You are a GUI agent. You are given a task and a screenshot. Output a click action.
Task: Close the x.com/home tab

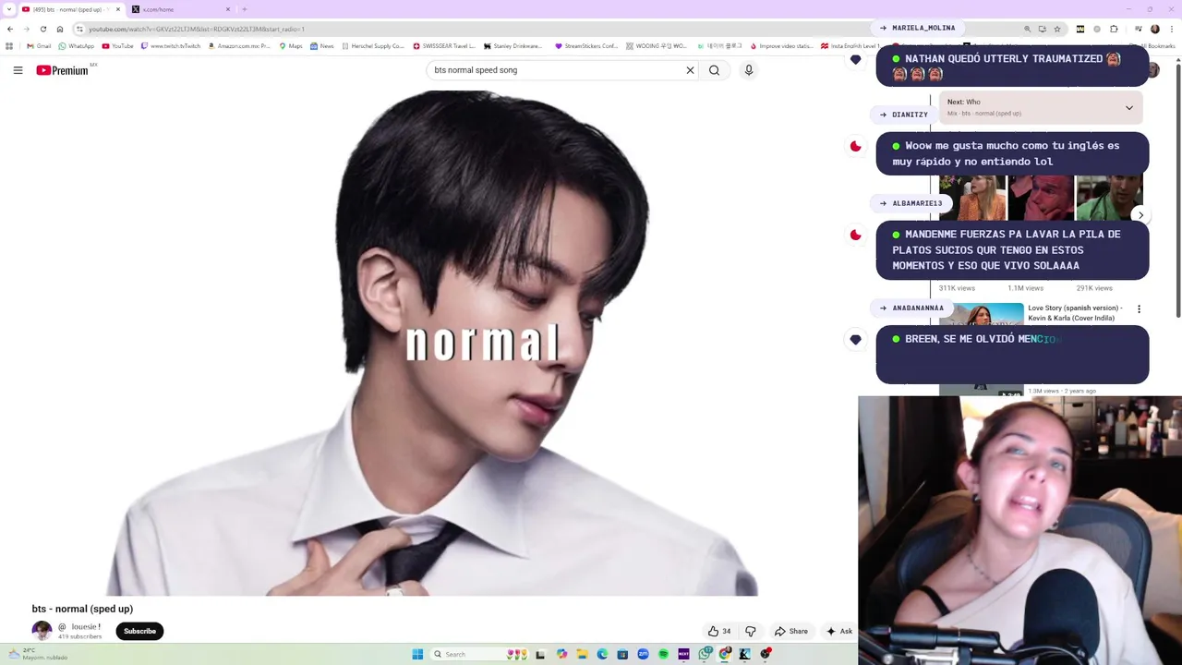click(228, 9)
